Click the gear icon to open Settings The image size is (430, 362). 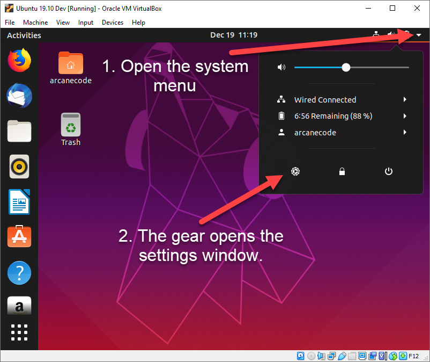(x=295, y=171)
